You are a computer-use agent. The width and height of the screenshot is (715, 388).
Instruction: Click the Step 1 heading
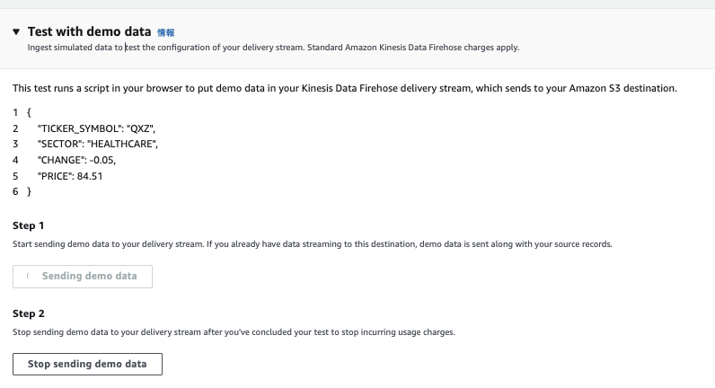[29, 225]
